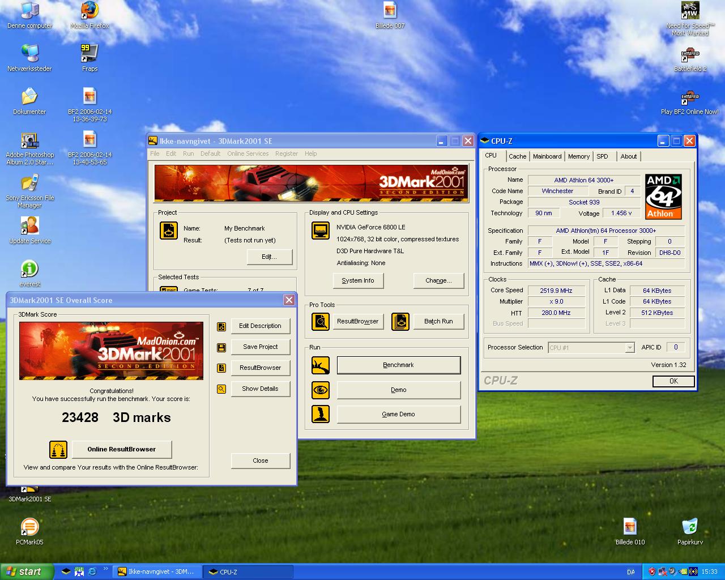Click OK button in CPU-Z window

pyautogui.click(x=673, y=382)
